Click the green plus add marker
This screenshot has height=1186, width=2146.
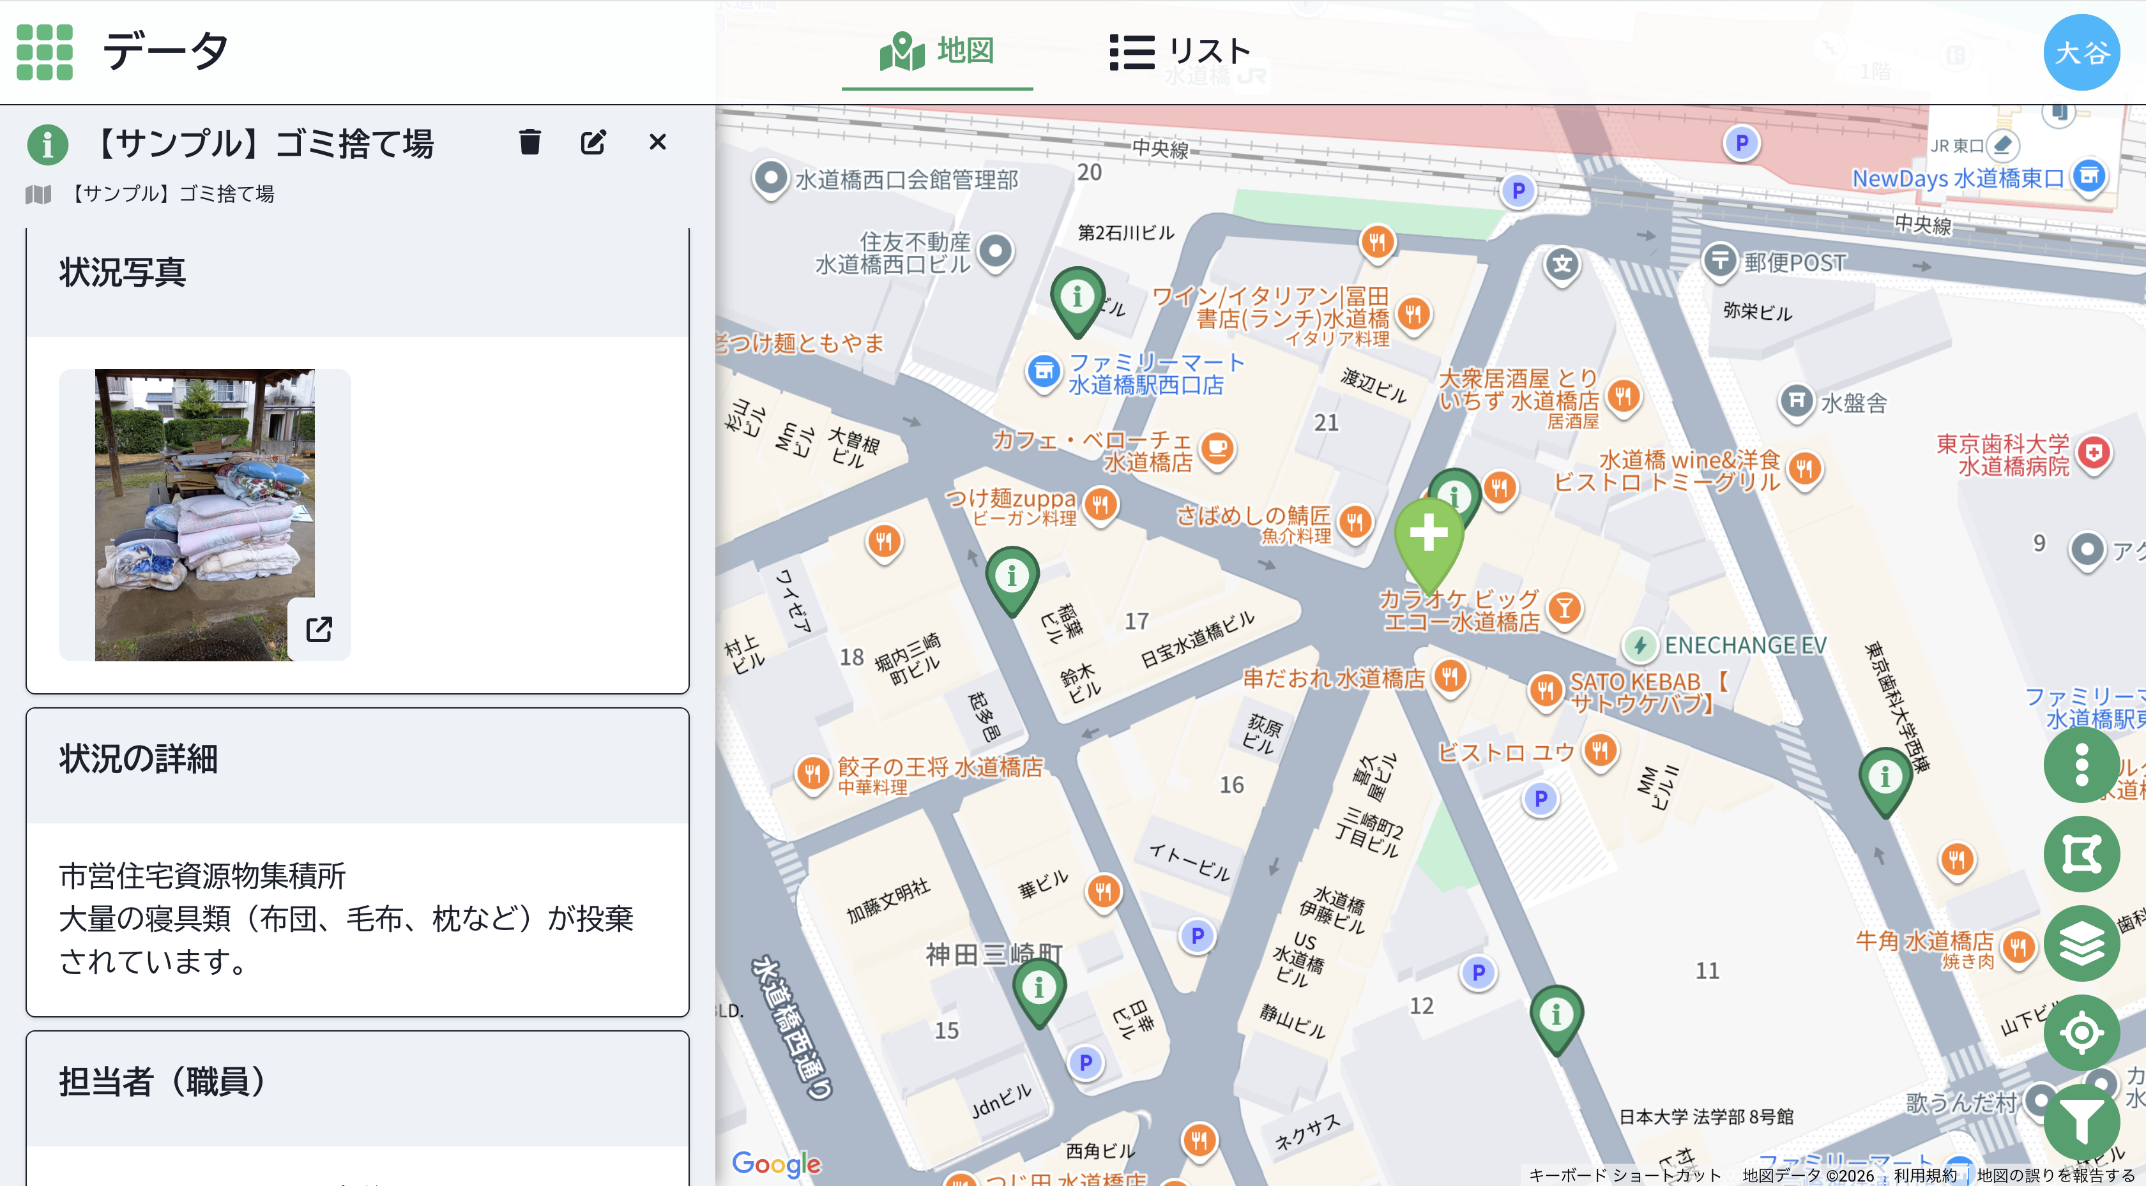point(1429,534)
